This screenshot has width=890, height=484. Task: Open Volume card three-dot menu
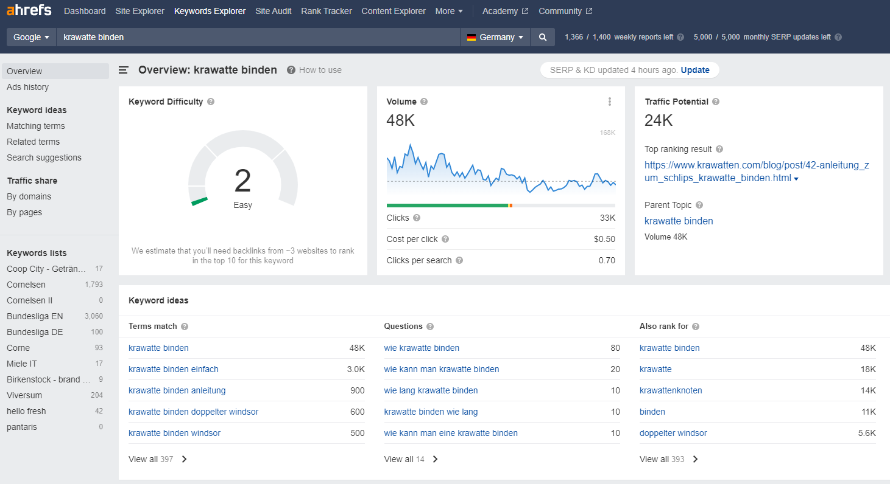tap(610, 102)
